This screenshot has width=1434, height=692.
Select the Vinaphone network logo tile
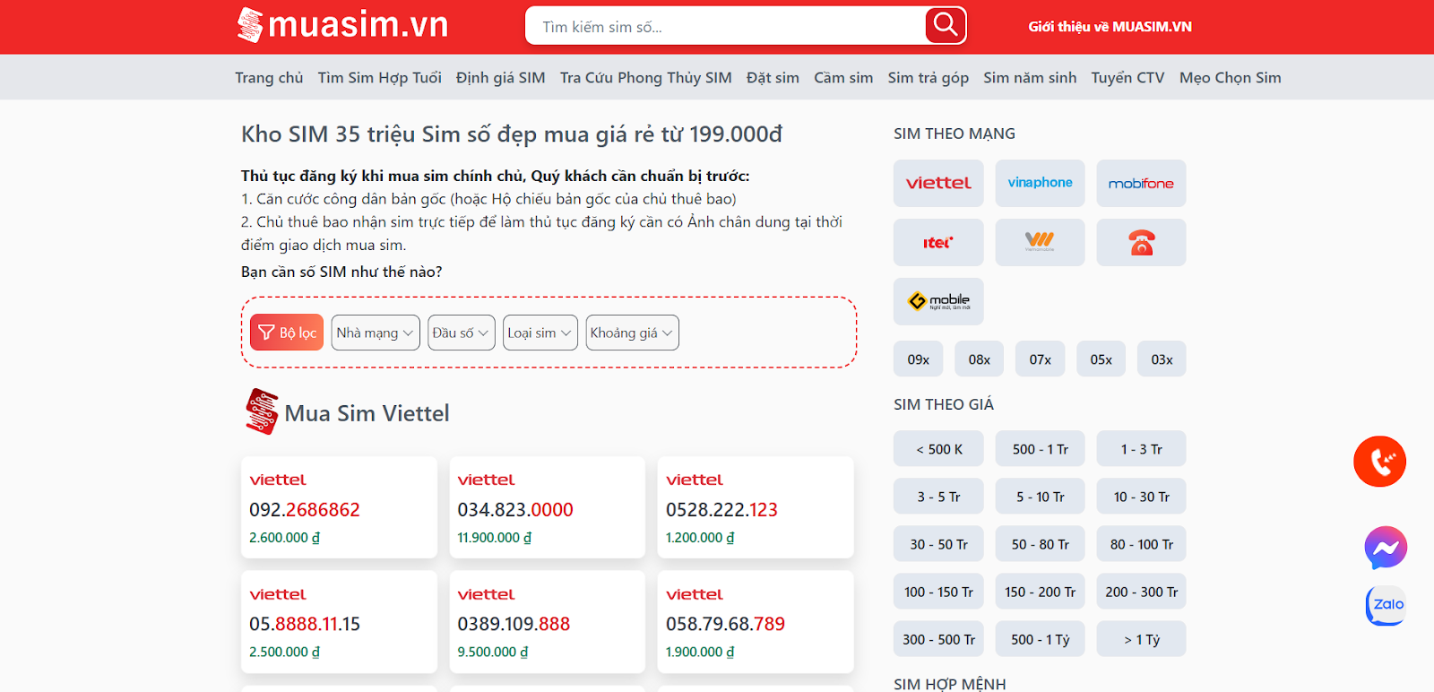click(x=1040, y=183)
